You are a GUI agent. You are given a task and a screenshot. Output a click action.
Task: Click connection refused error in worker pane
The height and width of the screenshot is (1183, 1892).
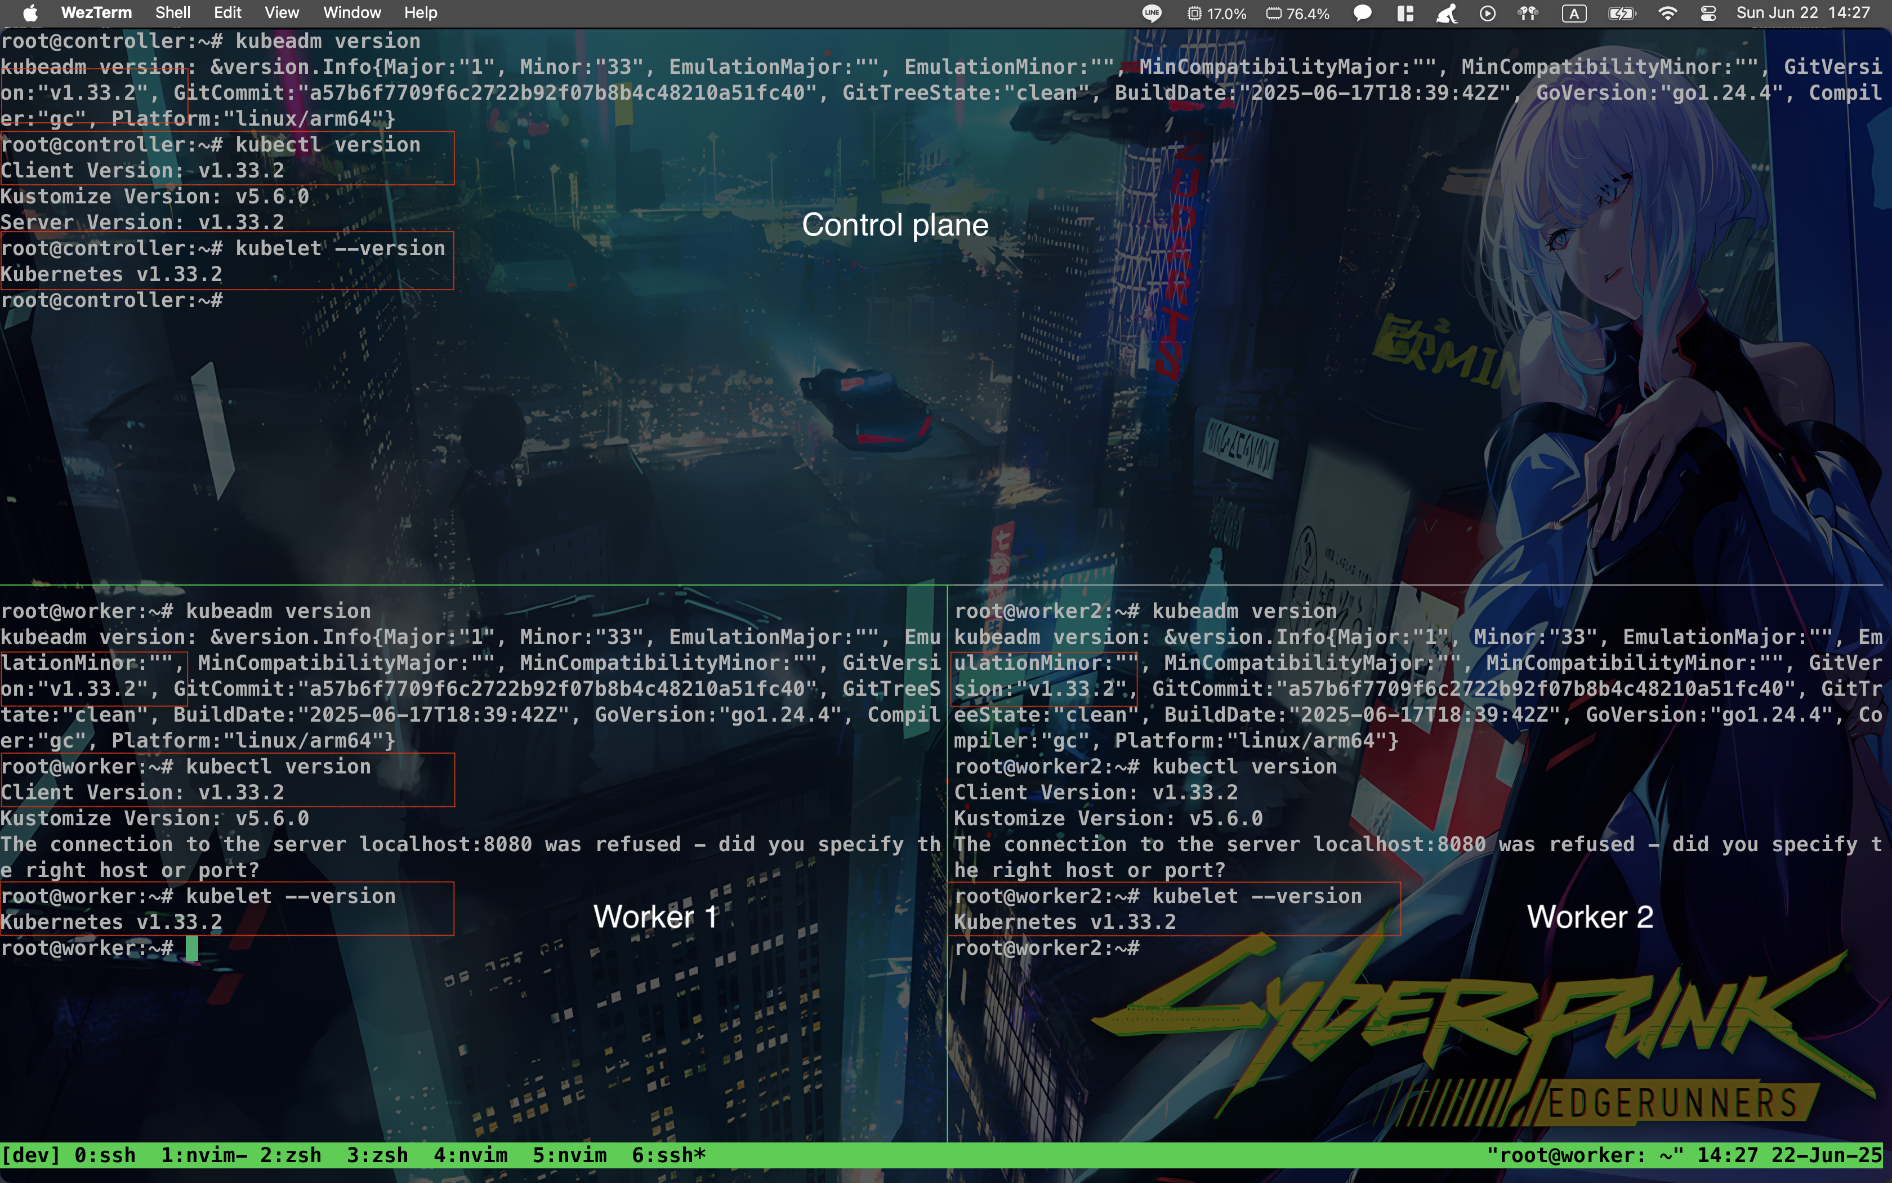[x=471, y=857]
